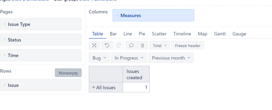Switch to the Bar chart tab
272x110 pixels.
coord(113,34)
